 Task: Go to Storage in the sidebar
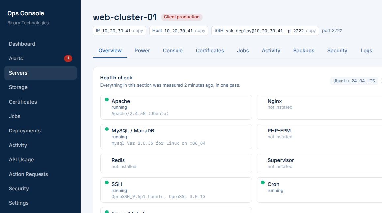click(41, 87)
